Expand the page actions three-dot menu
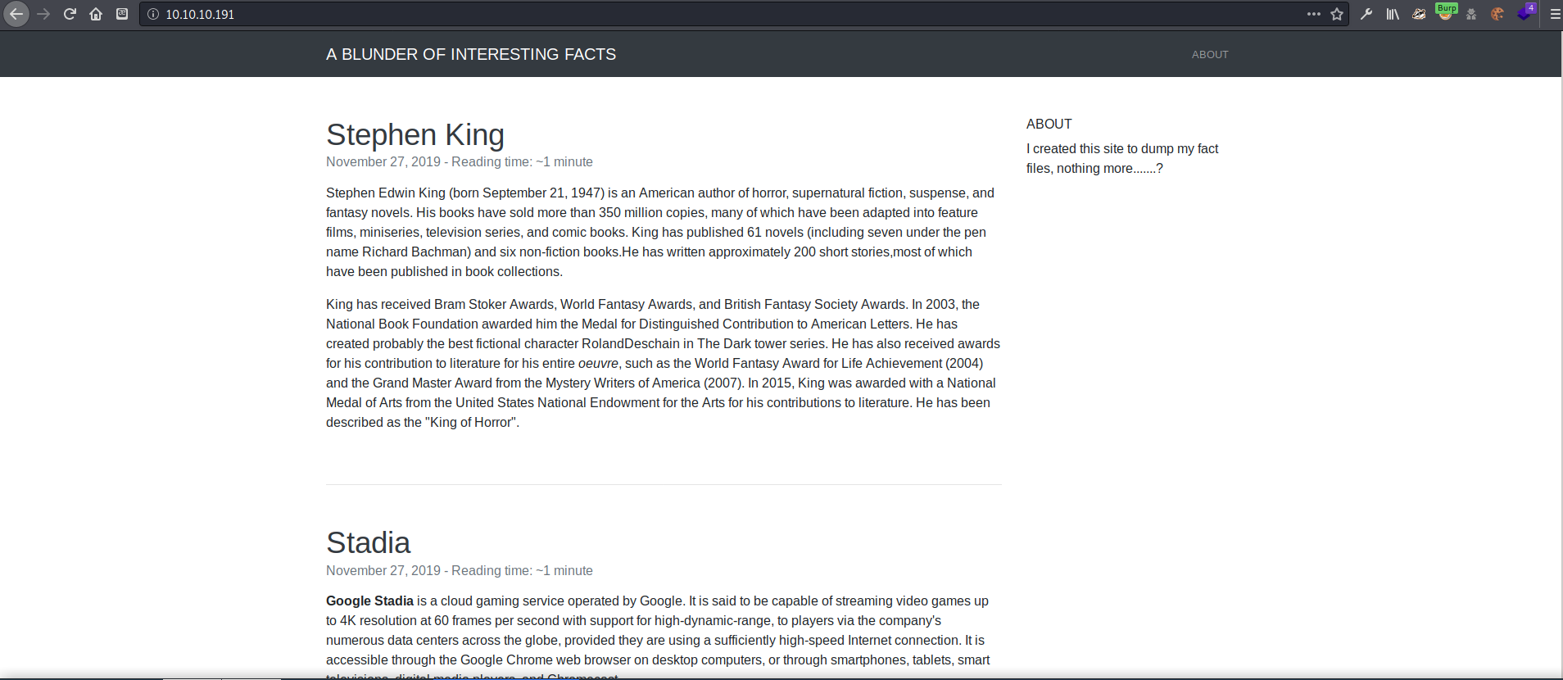Screen dimensions: 1563x680 1314,14
